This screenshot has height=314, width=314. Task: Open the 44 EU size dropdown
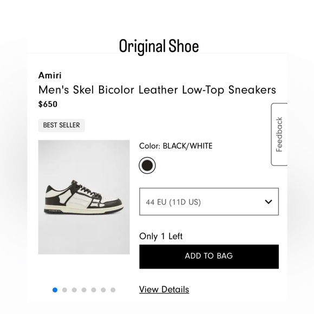[209, 201]
